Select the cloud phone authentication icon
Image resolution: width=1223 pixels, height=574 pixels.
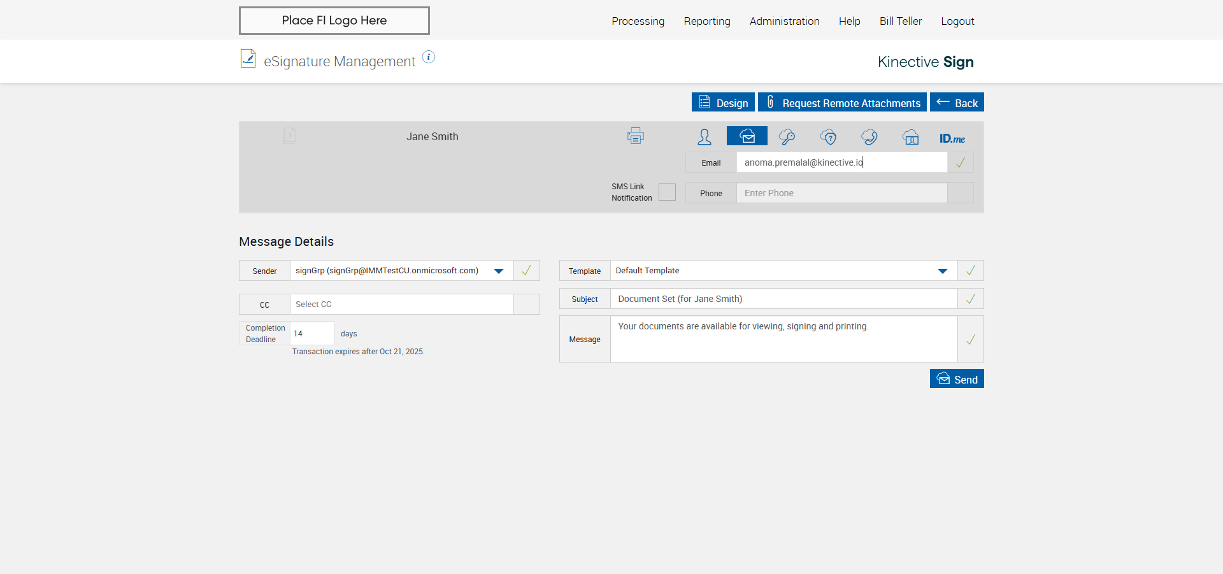pos(869,137)
